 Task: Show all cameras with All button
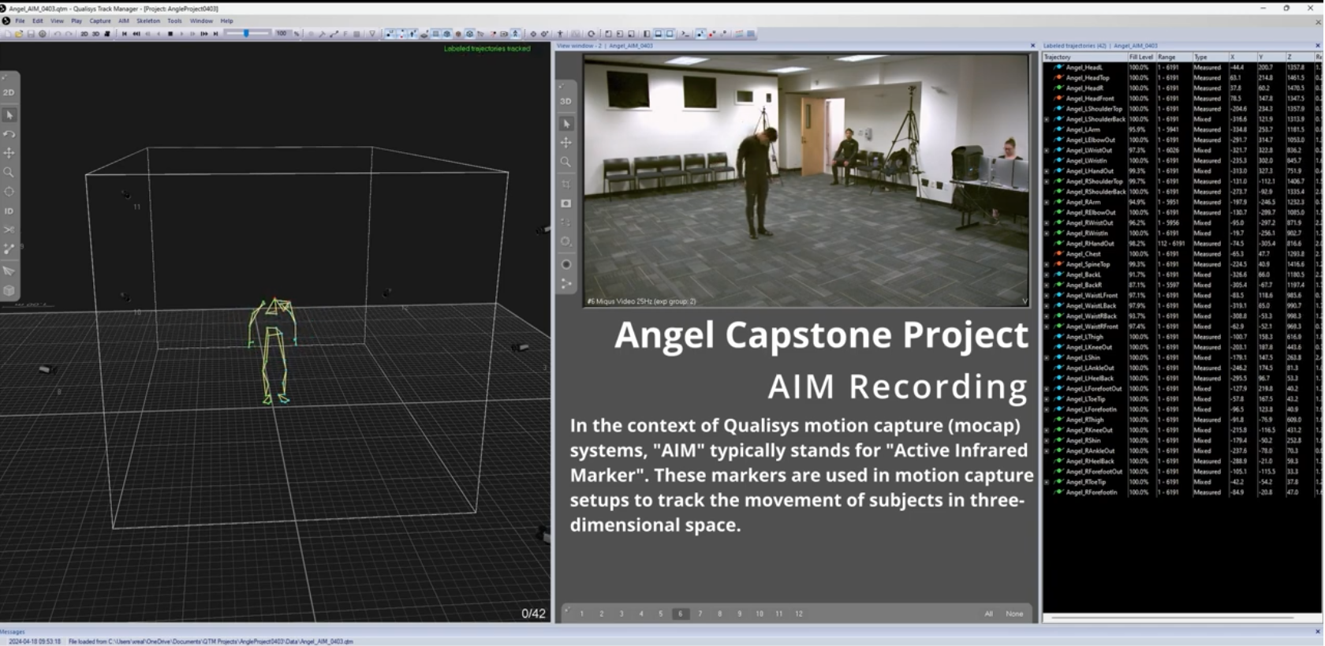988,614
